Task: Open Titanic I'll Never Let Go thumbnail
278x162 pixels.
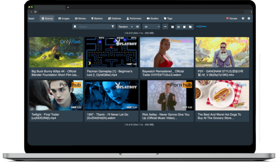Action: (x=111, y=95)
